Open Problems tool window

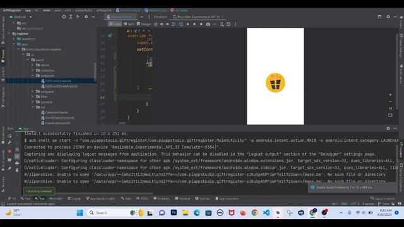click(162, 199)
